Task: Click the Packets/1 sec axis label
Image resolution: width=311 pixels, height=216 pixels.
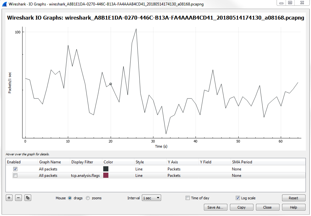Action: click(10, 83)
